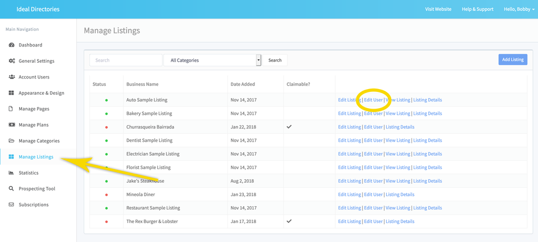Click the Dashboard gauge icon
538x242 pixels.
click(11, 45)
